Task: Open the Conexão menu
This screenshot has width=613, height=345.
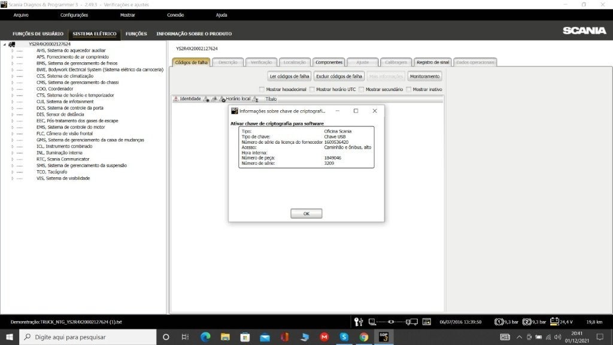Action: pyautogui.click(x=175, y=15)
